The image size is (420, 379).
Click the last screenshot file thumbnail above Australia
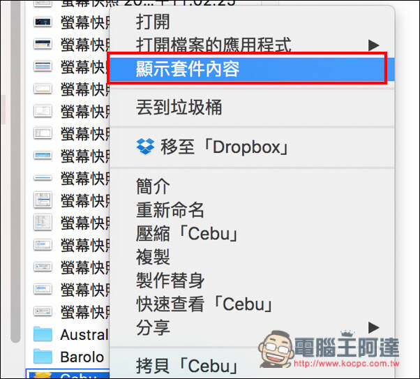43,311
